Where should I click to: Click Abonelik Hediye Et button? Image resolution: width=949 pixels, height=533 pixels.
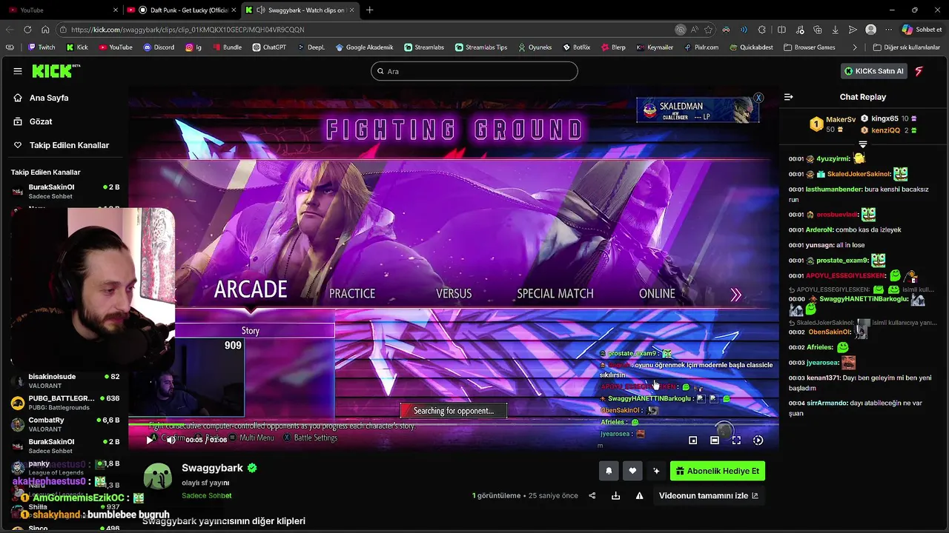[718, 471]
